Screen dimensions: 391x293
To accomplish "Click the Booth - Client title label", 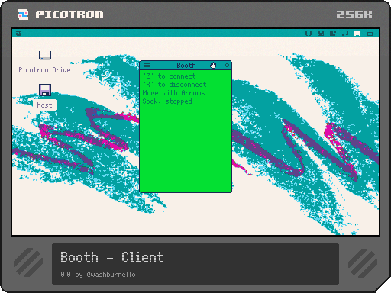I will coord(112,257).
